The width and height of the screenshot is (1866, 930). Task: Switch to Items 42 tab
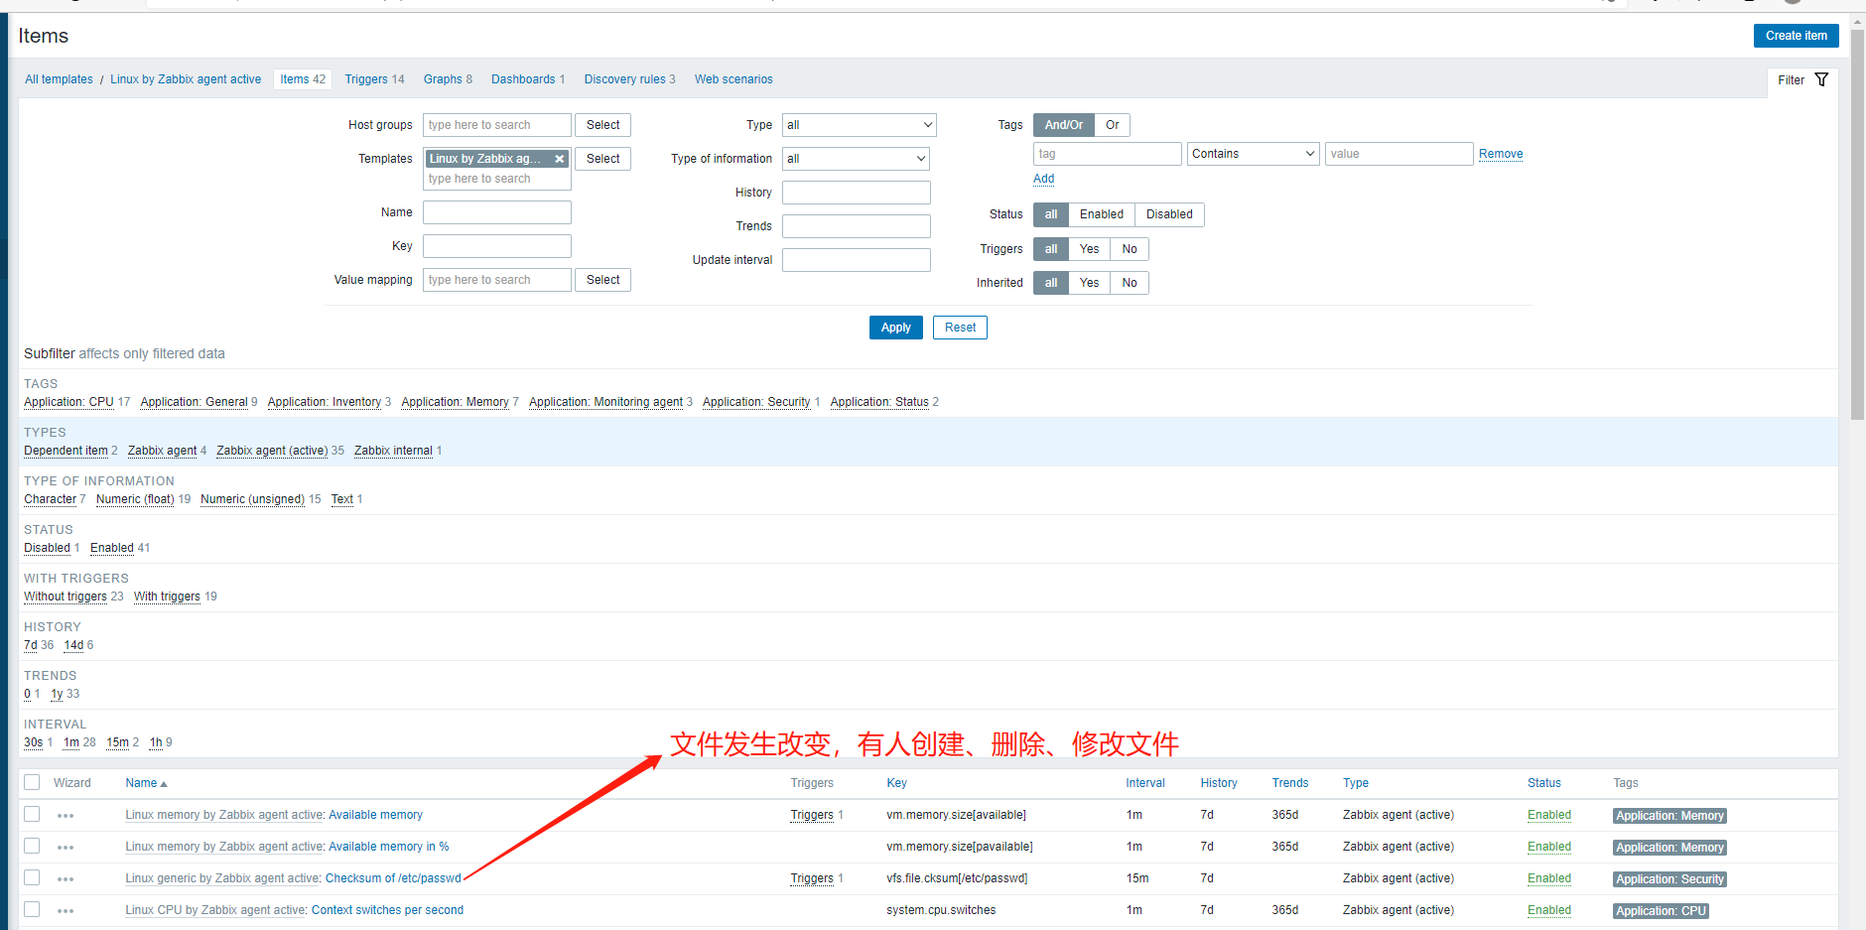(303, 79)
